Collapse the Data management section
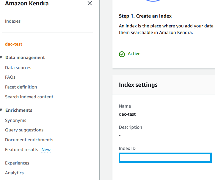215x180 pixels. (1, 58)
